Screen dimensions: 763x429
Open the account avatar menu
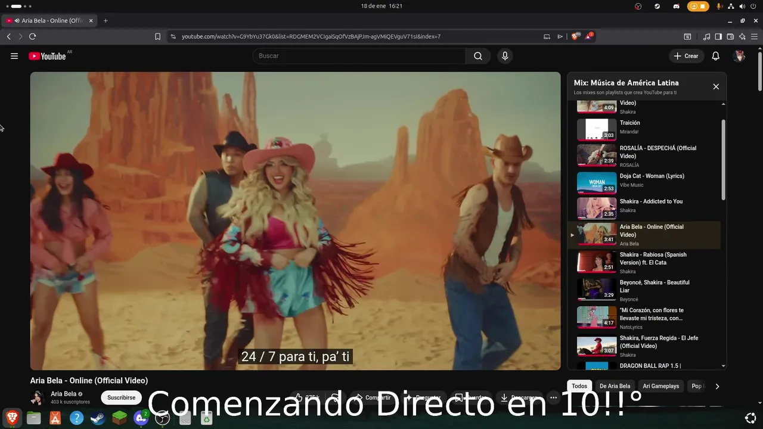(739, 56)
